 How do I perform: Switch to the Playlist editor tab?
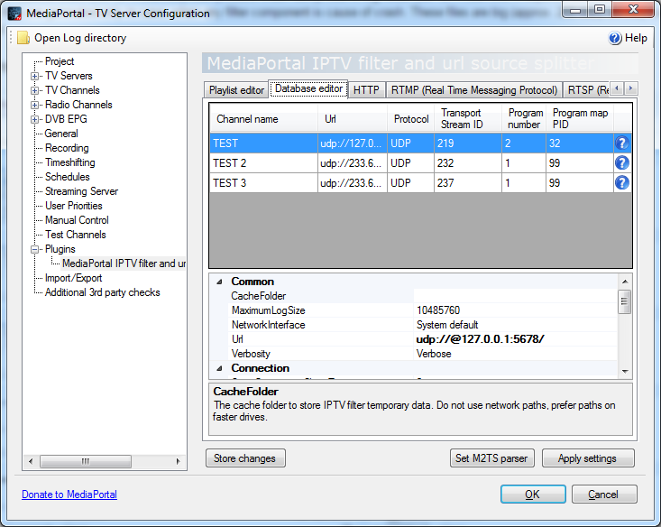click(236, 90)
